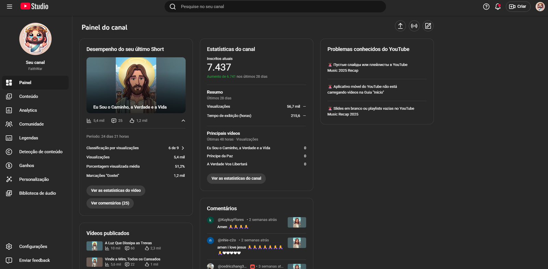Click the create post pencil icon
This screenshot has height=269, width=548.
tap(428, 26)
